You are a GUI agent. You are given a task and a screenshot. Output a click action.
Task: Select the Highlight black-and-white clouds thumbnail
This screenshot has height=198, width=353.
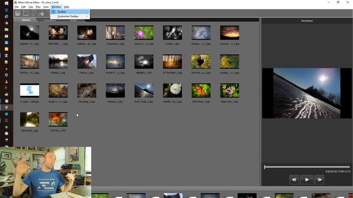tap(144, 62)
